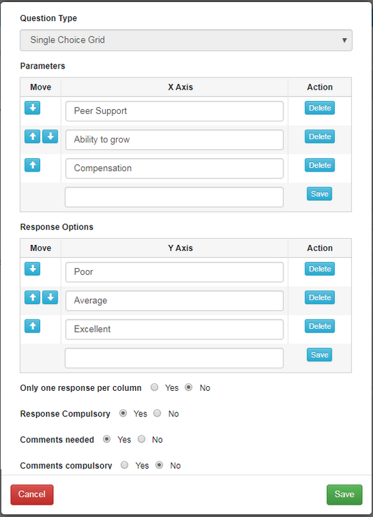Click the empty new Y Axis field
Image resolution: width=373 pixels, height=517 pixels.
(x=174, y=358)
